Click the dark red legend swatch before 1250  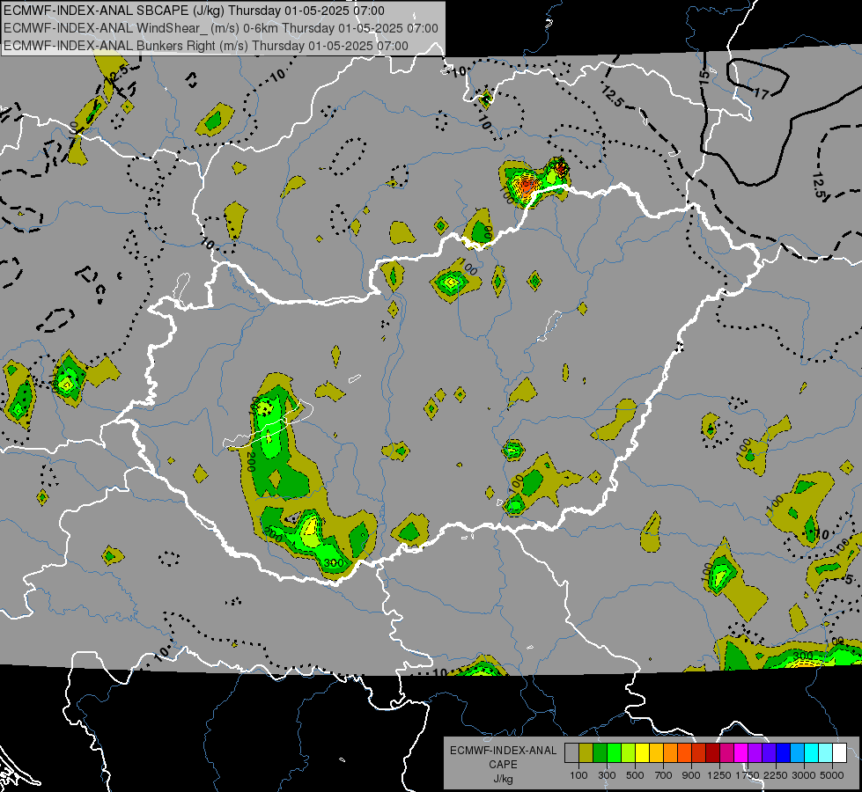(x=713, y=753)
